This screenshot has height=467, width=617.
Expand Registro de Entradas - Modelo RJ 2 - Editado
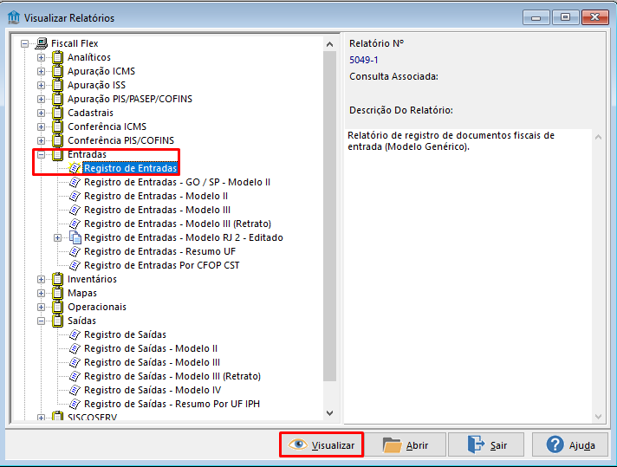click(x=57, y=237)
